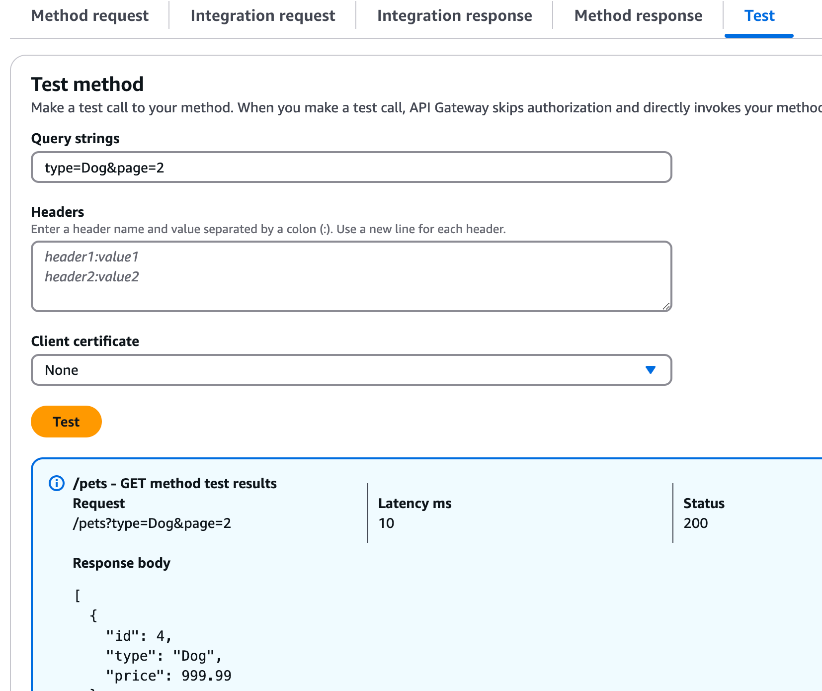Switch to the Method response tab
The height and width of the screenshot is (691, 822).
pyautogui.click(x=638, y=15)
